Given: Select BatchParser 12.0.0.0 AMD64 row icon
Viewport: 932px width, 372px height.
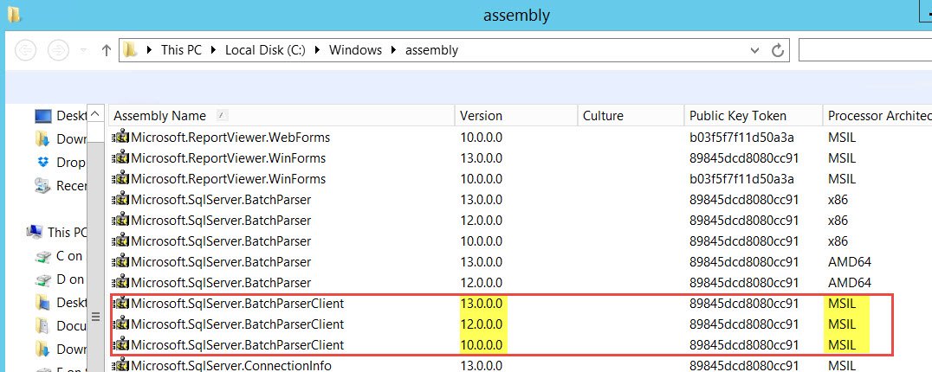Looking at the screenshot, I should pos(120,282).
